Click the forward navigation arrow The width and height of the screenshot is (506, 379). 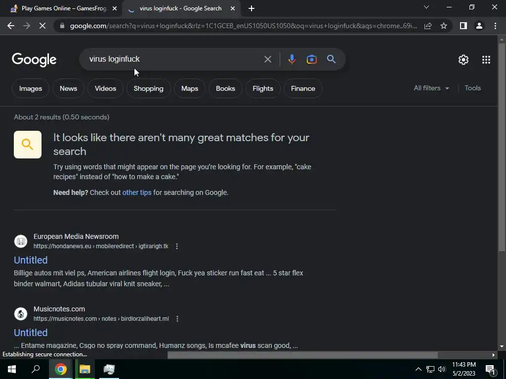(x=27, y=26)
